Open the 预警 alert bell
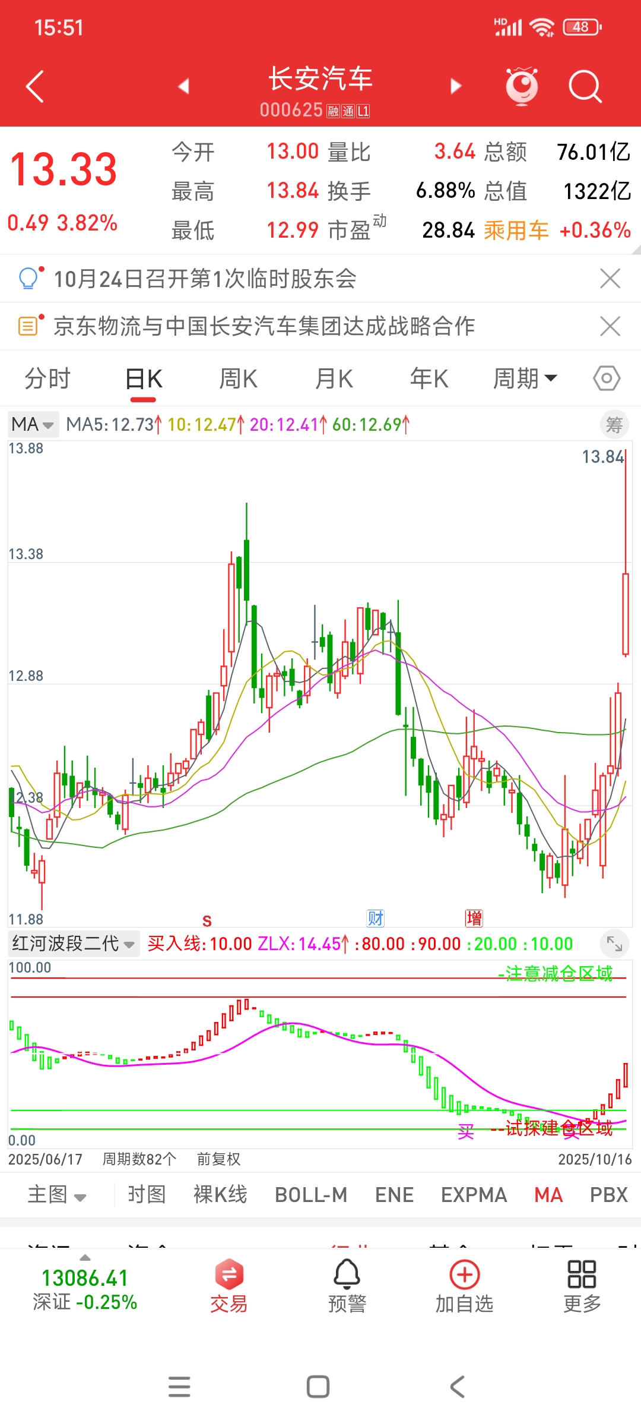Image resolution: width=641 pixels, height=1426 pixels. pos(347,1286)
